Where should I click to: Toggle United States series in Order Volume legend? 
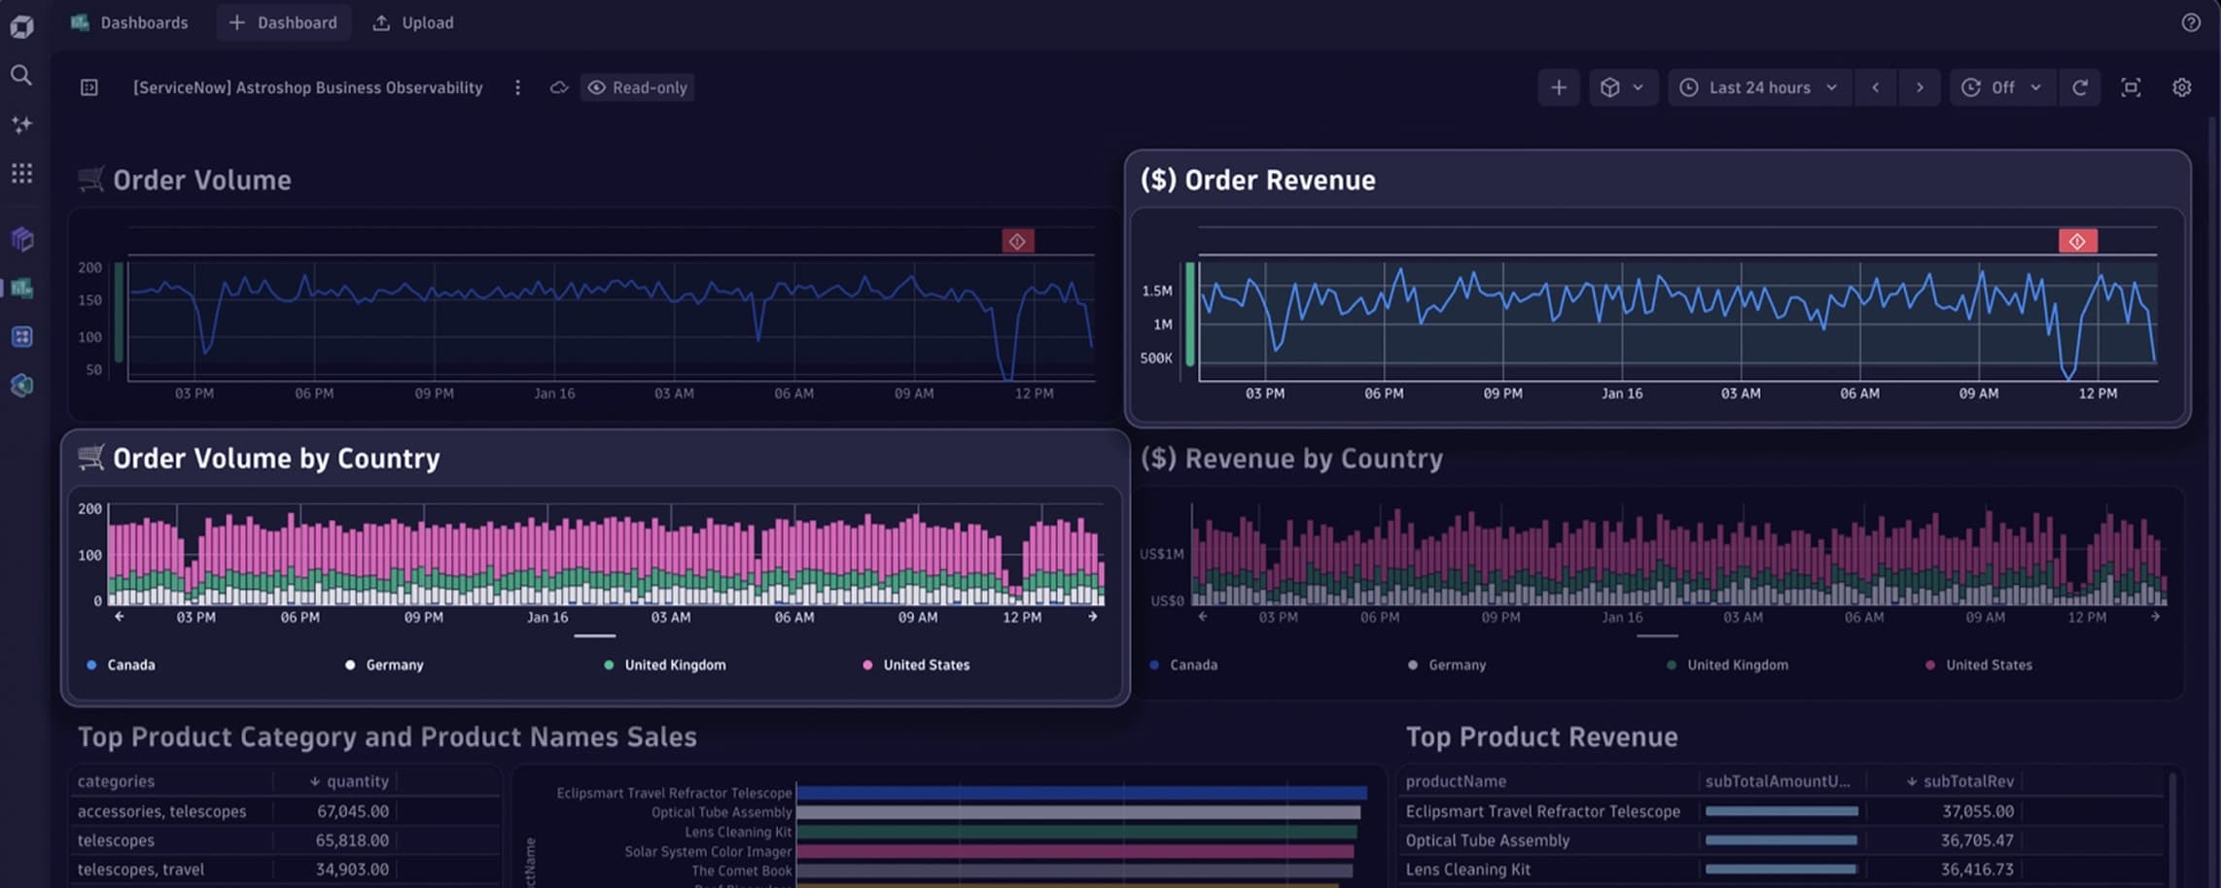coord(916,665)
